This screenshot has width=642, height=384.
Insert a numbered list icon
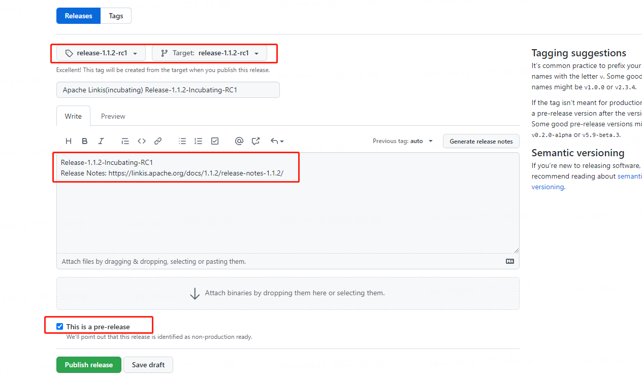pos(199,141)
